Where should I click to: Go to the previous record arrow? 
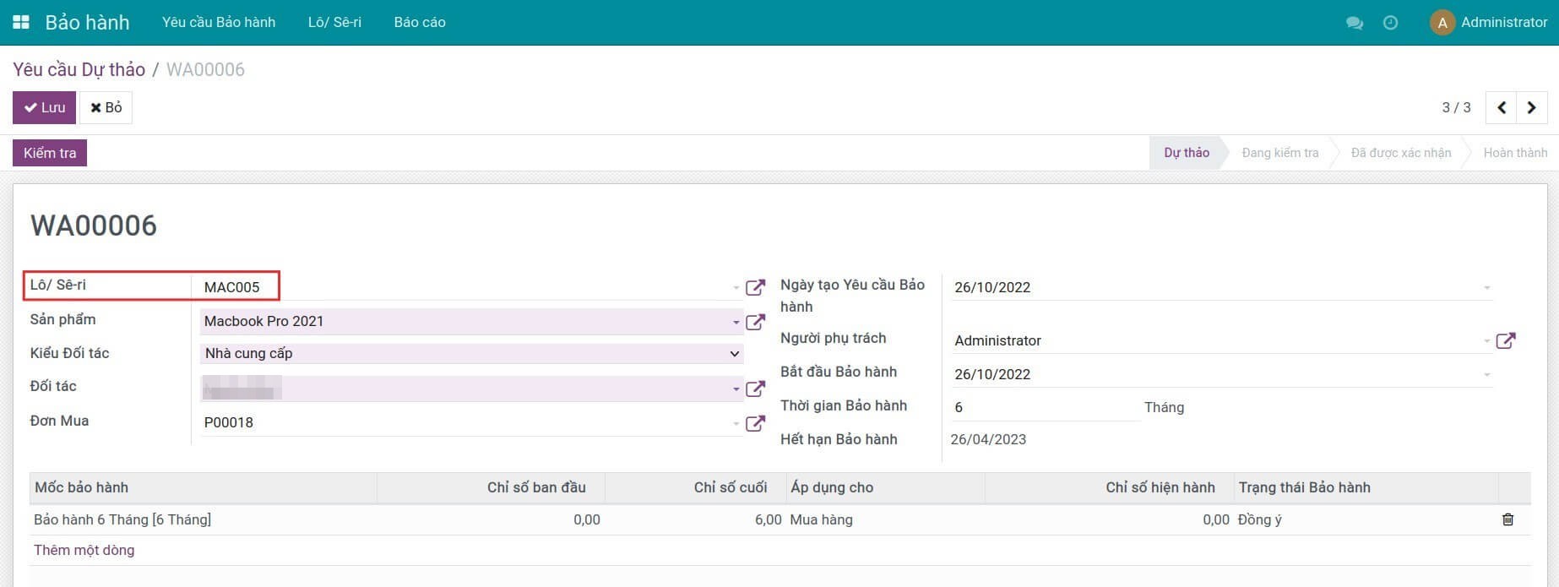click(1501, 107)
